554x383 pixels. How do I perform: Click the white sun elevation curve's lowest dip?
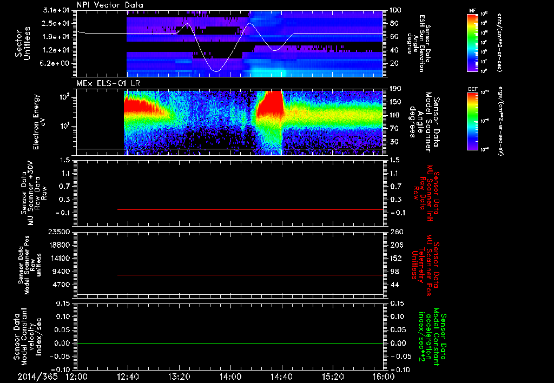point(216,71)
